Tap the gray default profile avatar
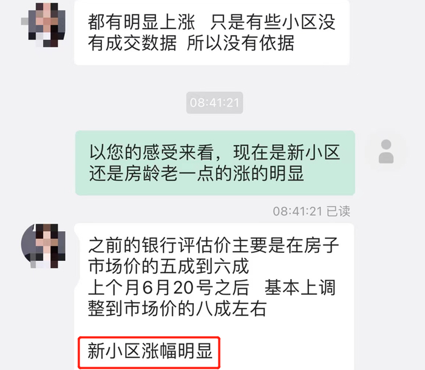Image resolution: width=425 pixels, height=370 pixels. coord(386,152)
